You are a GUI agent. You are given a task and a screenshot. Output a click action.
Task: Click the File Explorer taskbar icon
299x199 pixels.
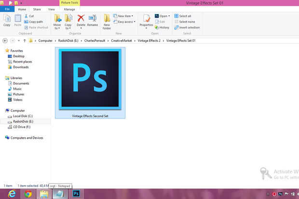click(x=44, y=194)
